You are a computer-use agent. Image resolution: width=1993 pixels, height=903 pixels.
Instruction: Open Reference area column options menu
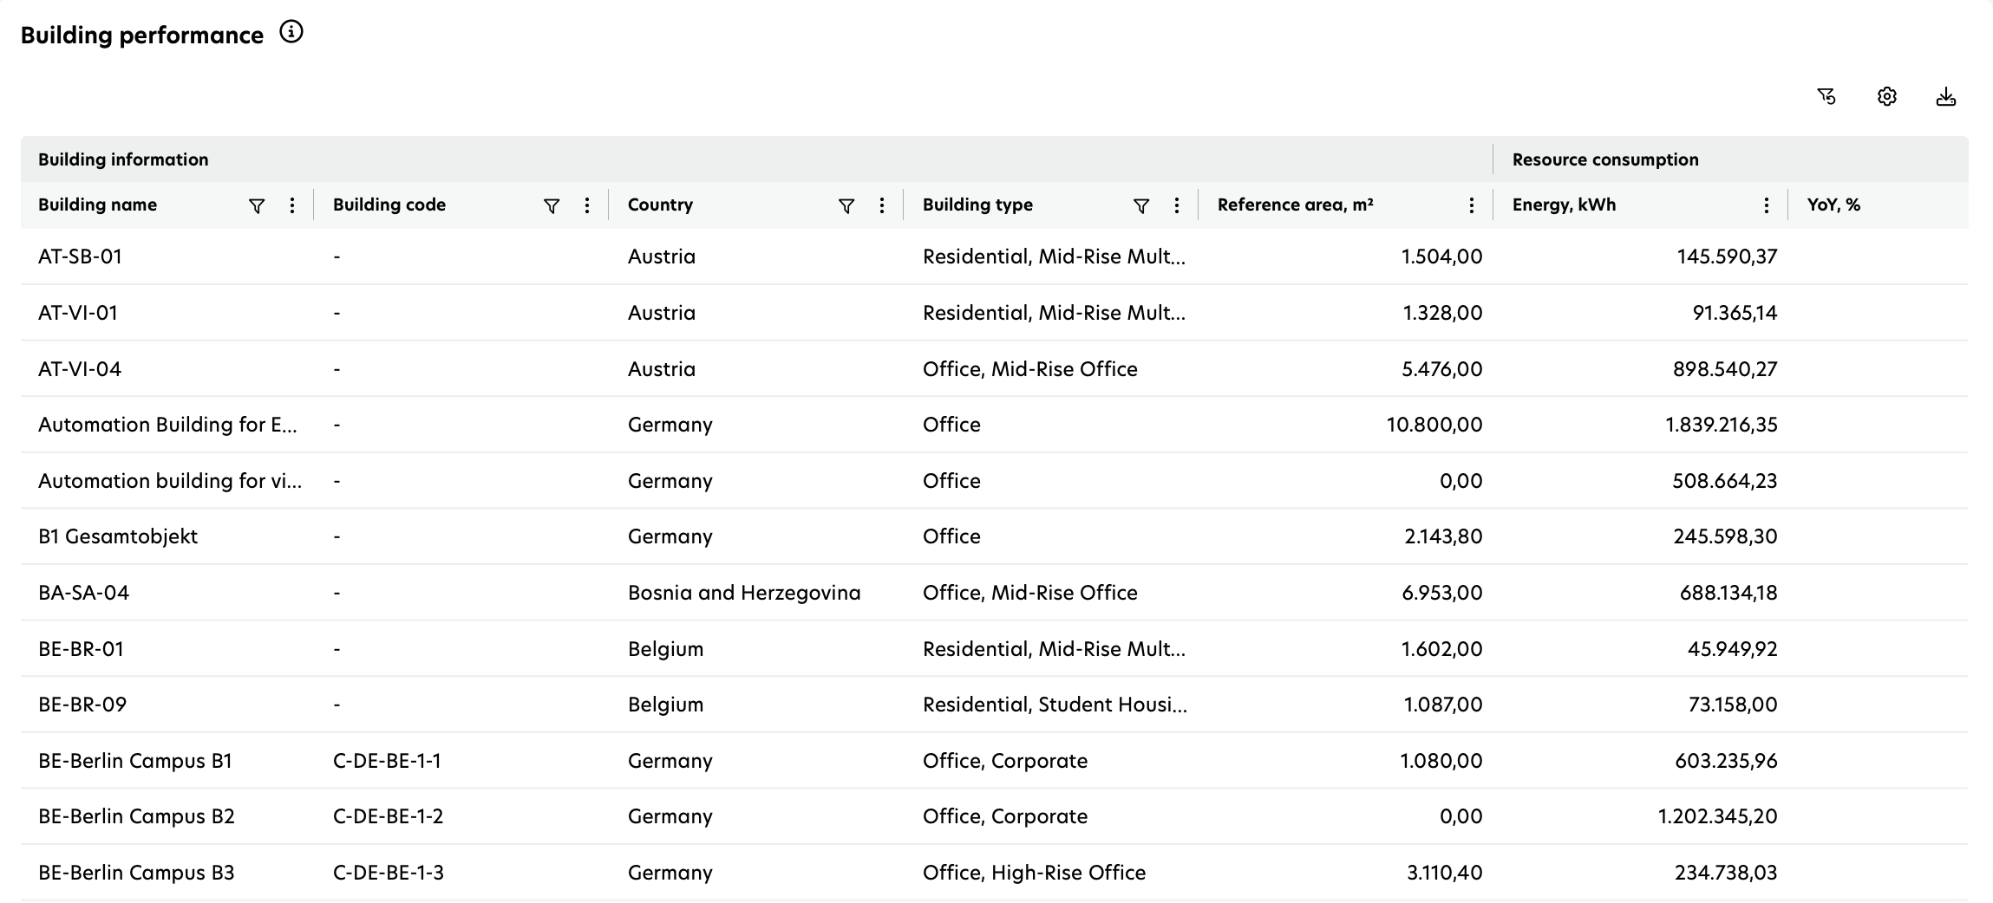1472,205
